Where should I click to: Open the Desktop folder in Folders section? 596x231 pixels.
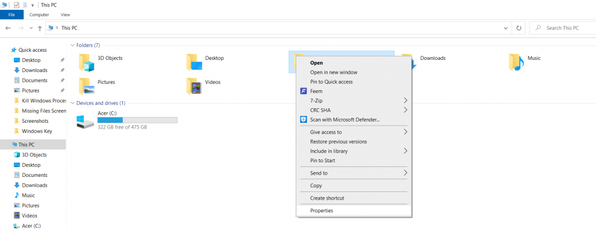[x=194, y=62]
